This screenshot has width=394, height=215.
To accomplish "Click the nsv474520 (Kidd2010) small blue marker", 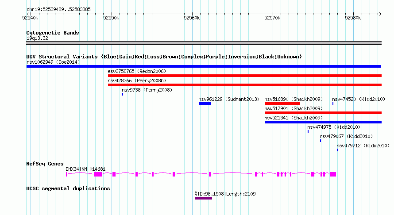I will 333,104.
